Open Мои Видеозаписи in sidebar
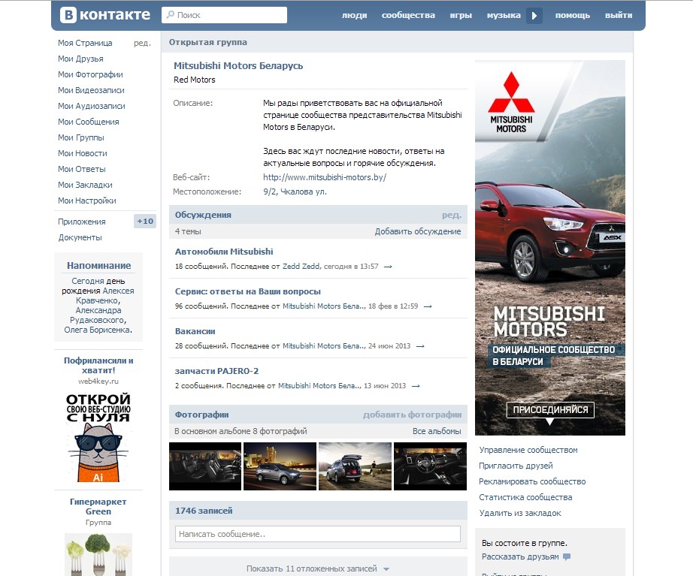 pyautogui.click(x=91, y=91)
